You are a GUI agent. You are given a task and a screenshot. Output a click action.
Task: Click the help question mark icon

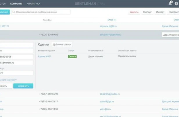point(176,4)
